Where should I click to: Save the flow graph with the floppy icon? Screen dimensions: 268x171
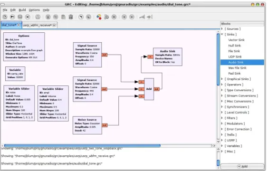point(20,17)
